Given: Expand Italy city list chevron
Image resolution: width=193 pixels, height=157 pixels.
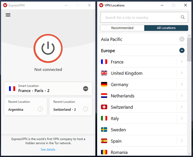Looking at the screenshot, I should point(182,118).
